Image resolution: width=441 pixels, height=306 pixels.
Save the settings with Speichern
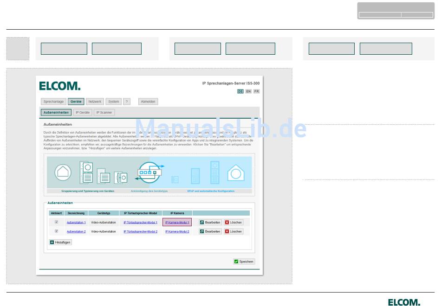[244, 261]
